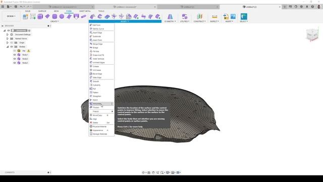Click the Undo arrow icon
This screenshot has width=323, height=182.
(x=21, y=7)
